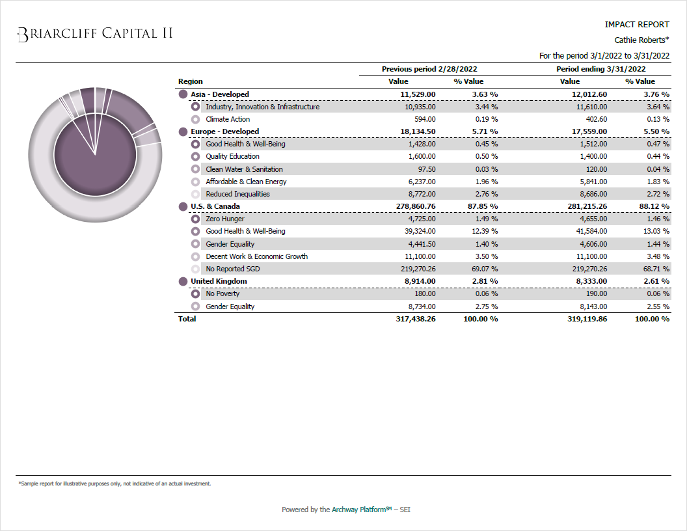Image resolution: width=687 pixels, height=531 pixels.
Task: Click the Decent Work & Economic Growth label
Action: (x=256, y=256)
